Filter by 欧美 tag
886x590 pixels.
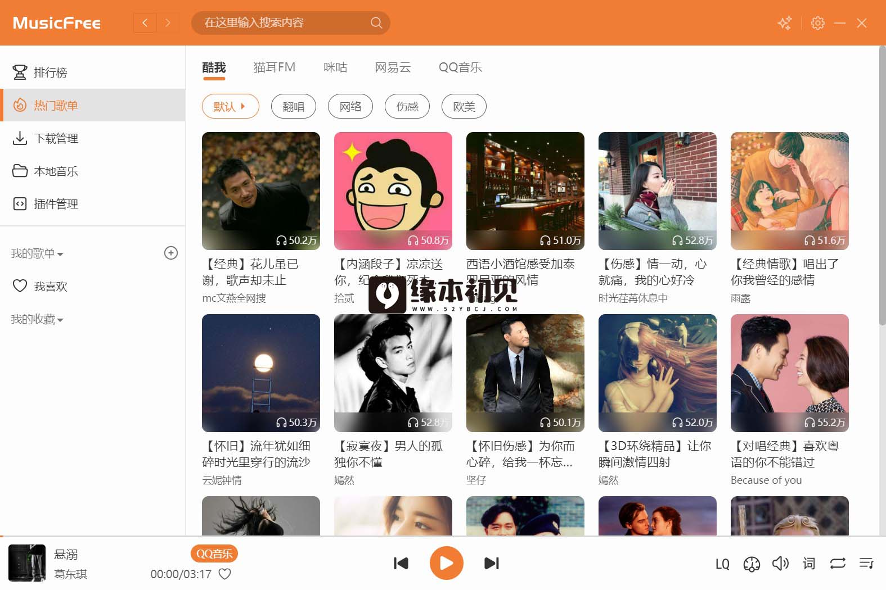pyautogui.click(x=464, y=106)
